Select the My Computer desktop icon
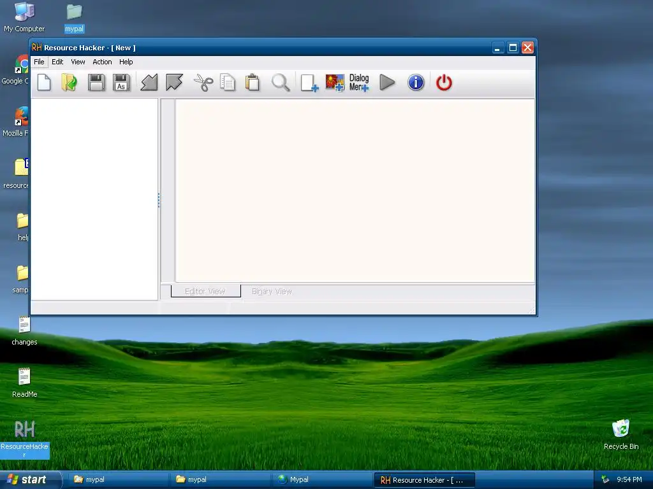Image resolution: width=653 pixels, height=489 pixels. point(24,17)
